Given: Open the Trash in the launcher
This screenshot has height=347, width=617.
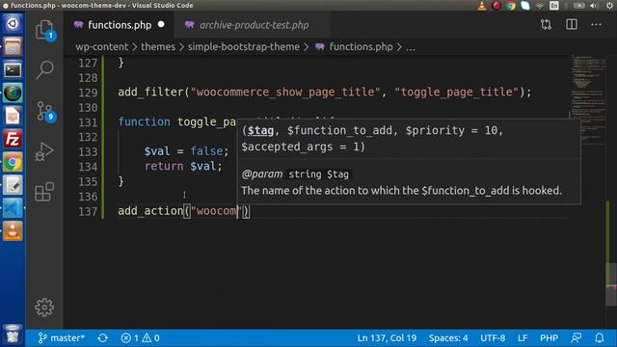Looking at the screenshot, I should click(x=13, y=334).
